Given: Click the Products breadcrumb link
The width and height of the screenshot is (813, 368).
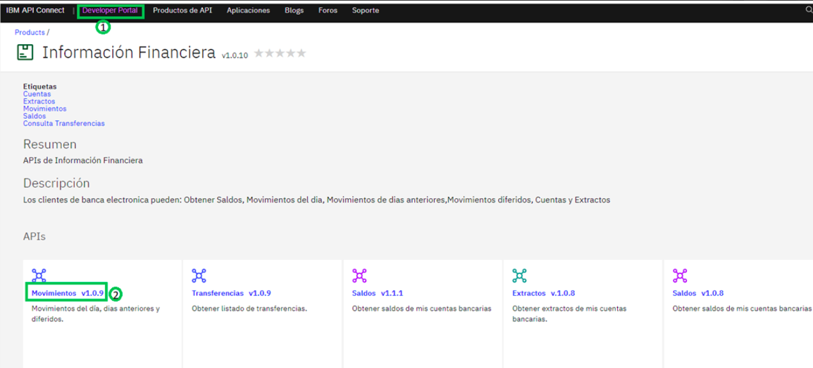Looking at the screenshot, I should click(29, 33).
